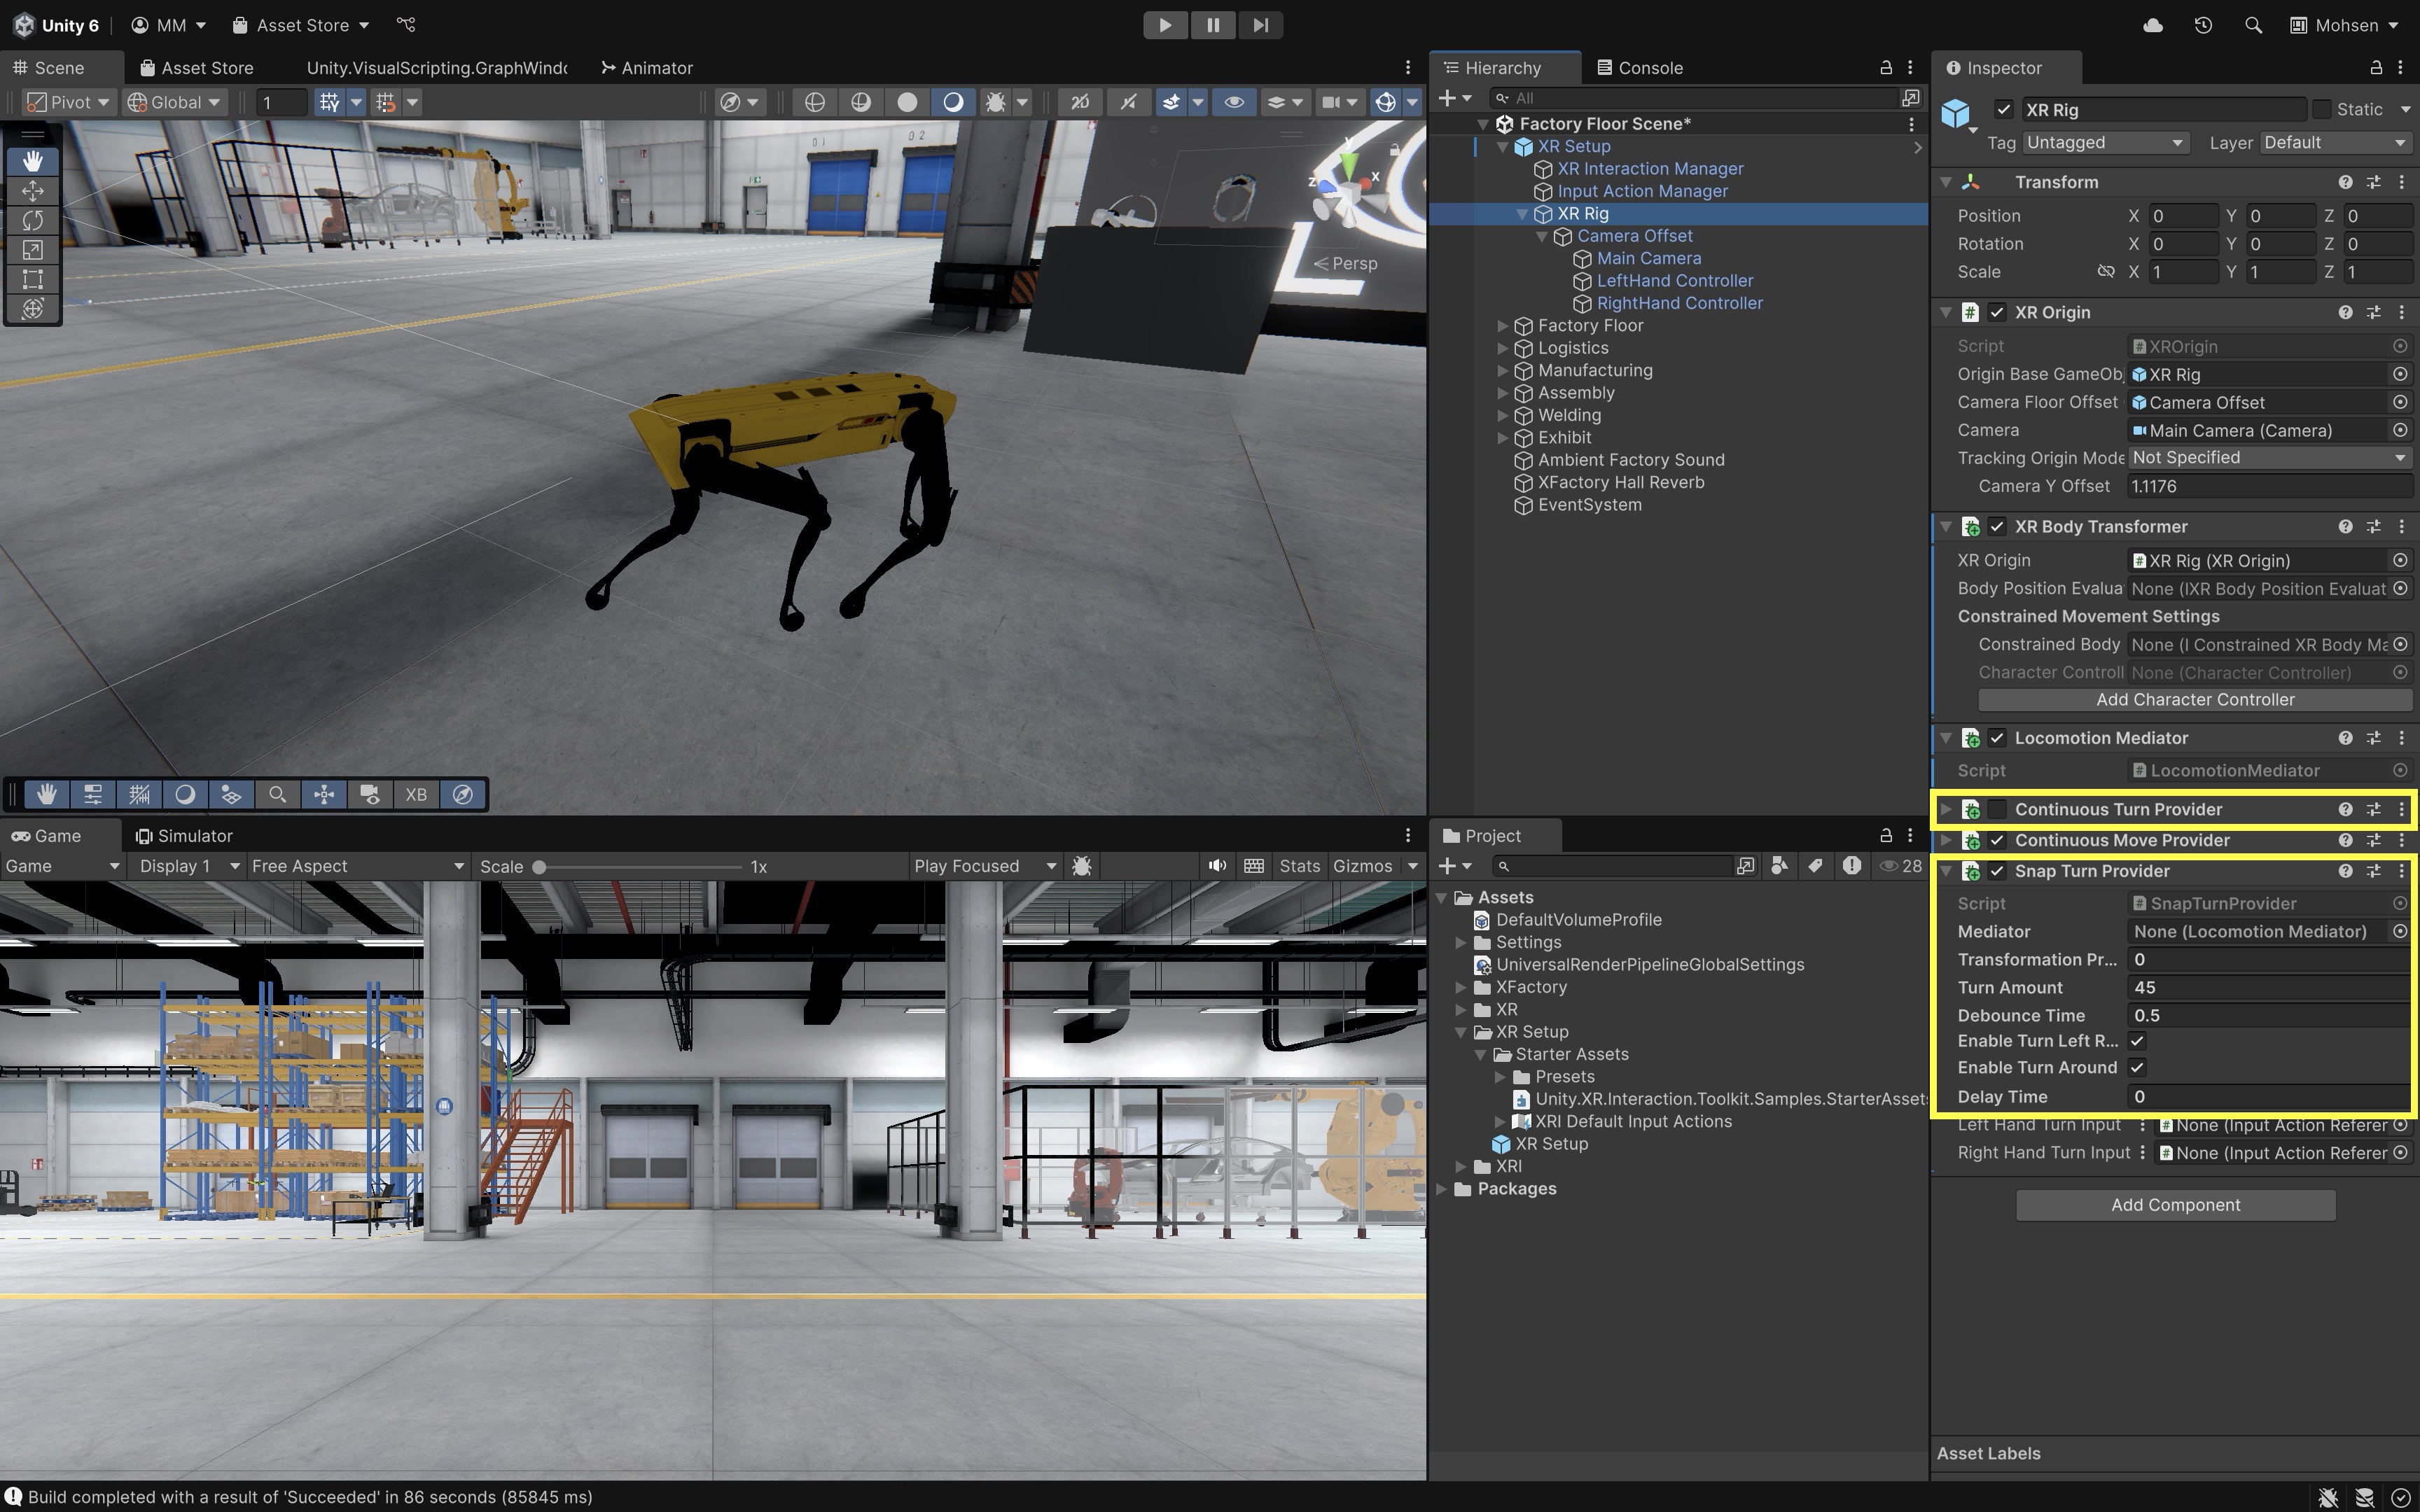Click the Gizmos button in Game view

click(1362, 866)
